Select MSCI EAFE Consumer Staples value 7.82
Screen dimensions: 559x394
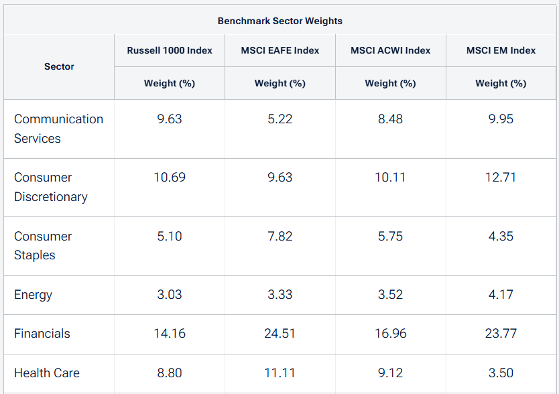pos(280,236)
